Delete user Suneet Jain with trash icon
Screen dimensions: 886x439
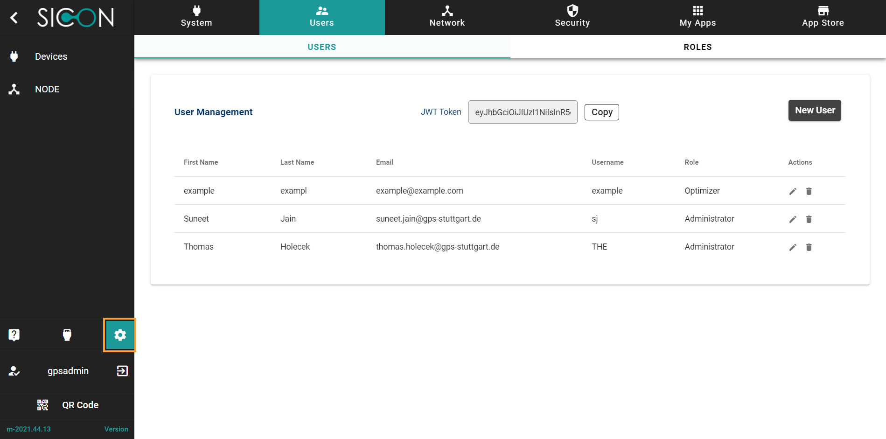click(x=809, y=219)
